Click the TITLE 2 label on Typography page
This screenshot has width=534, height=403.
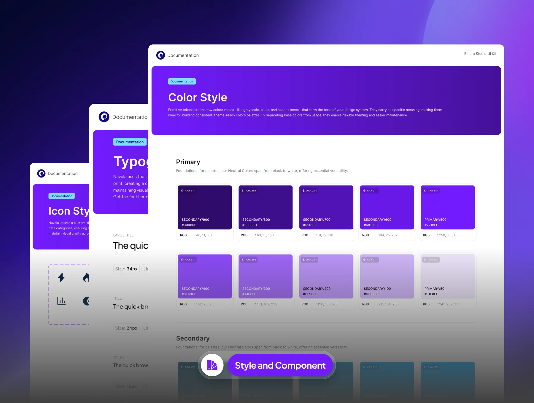tap(119, 358)
